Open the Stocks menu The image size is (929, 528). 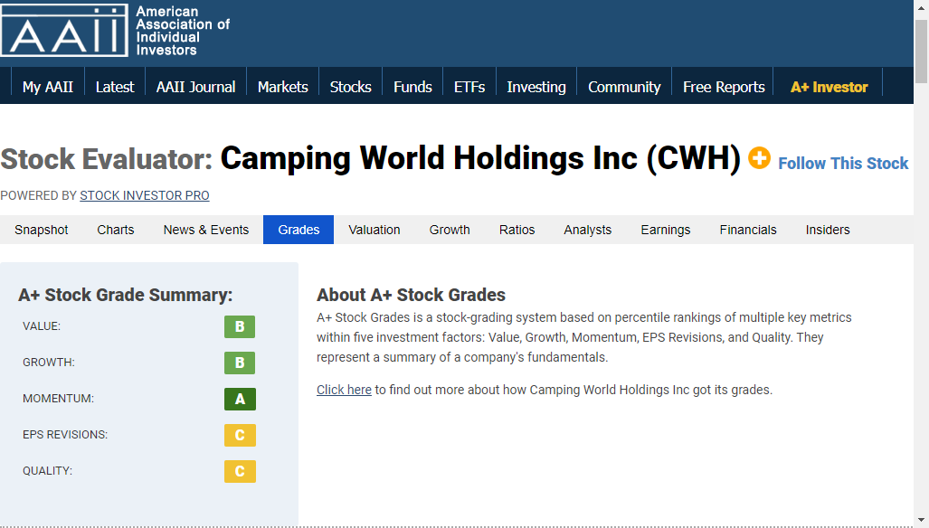pos(351,87)
